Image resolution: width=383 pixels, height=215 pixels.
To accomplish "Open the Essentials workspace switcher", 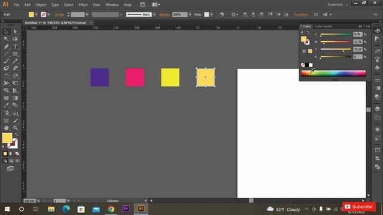I will [x=338, y=5].
